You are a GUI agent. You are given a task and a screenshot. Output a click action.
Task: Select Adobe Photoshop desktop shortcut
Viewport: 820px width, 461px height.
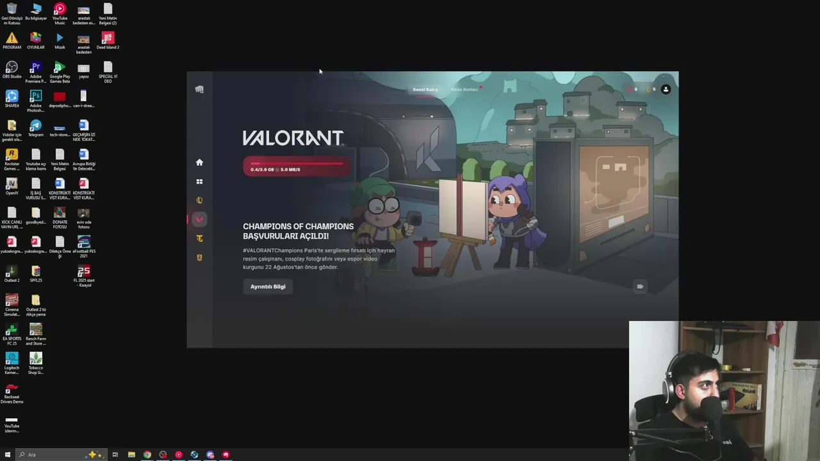pos(36,102)
